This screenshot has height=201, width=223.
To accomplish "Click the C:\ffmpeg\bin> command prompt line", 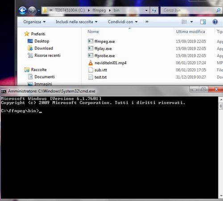I will [x=21, y=111].
